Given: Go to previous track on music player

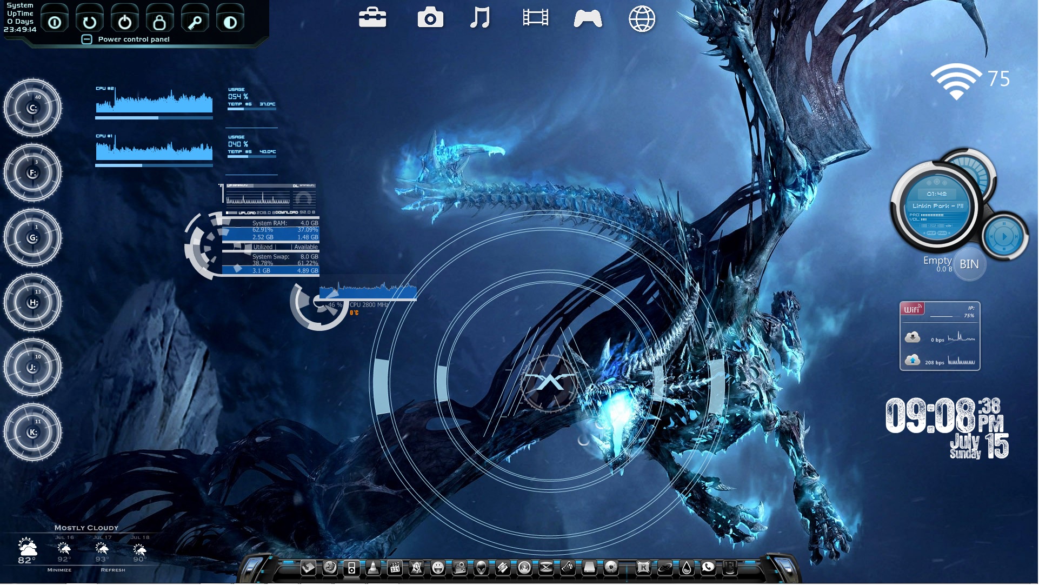Looking at the screenshot, I should pyautogui.click(x=991, y=237).
